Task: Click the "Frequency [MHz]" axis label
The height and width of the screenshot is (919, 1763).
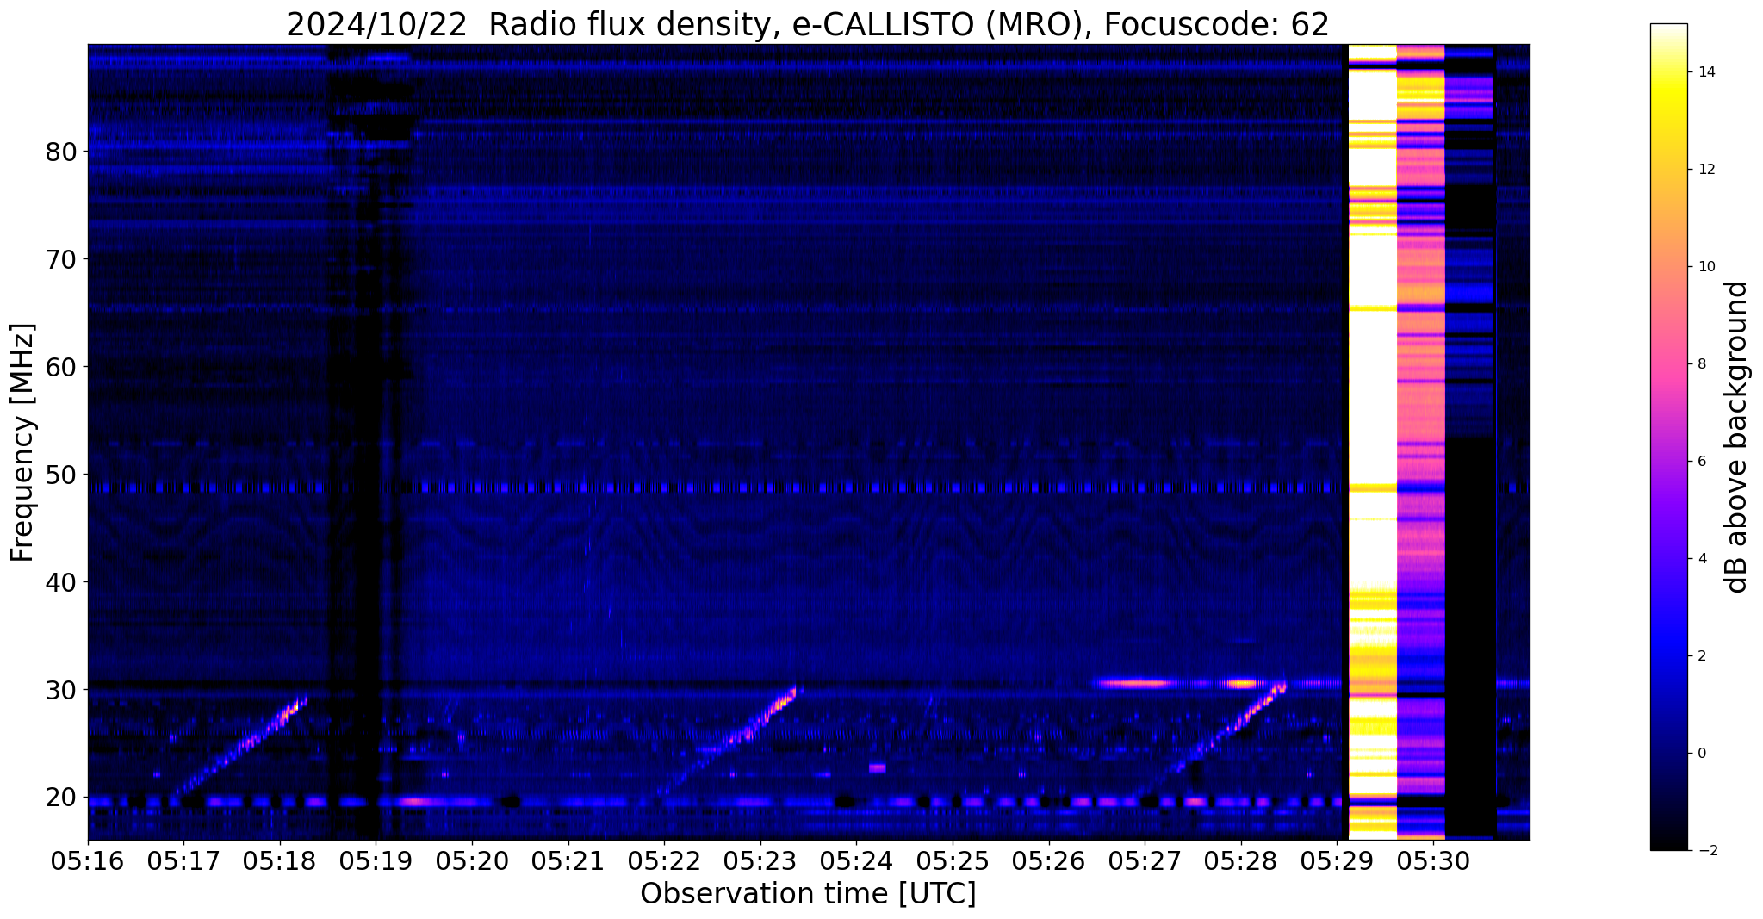Action: pos(22,442)
